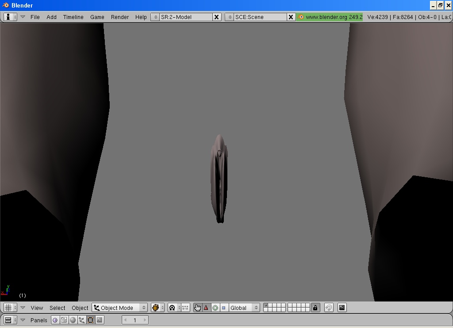
Task: Toggle the snap magnet button
Action: [x=329, y=308]
